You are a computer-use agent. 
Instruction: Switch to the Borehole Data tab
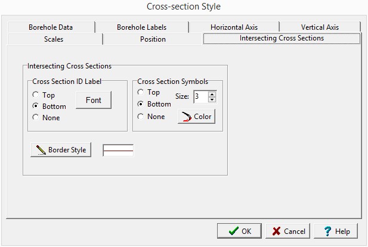[x=51, y=27]
